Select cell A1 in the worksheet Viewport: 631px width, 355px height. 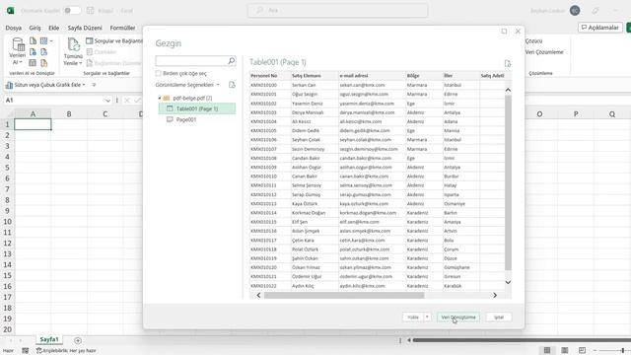pos(33,125)
